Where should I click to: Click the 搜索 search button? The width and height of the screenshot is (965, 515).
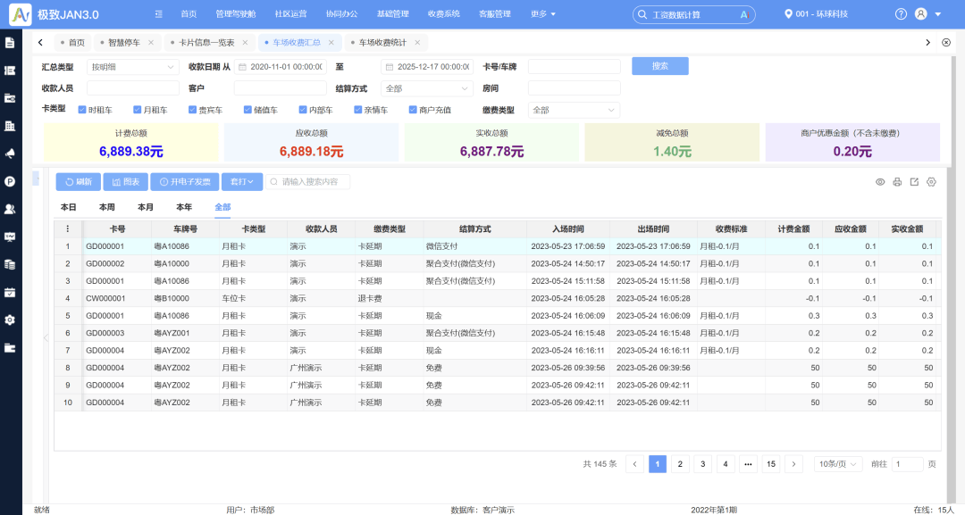tap(659, 66)
